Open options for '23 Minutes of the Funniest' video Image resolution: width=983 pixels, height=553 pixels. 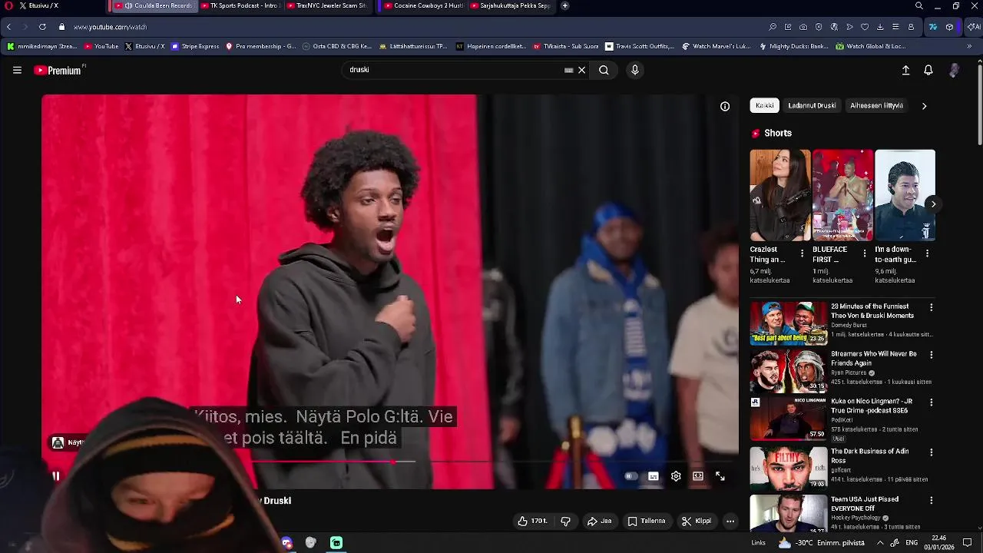[932, 307]
